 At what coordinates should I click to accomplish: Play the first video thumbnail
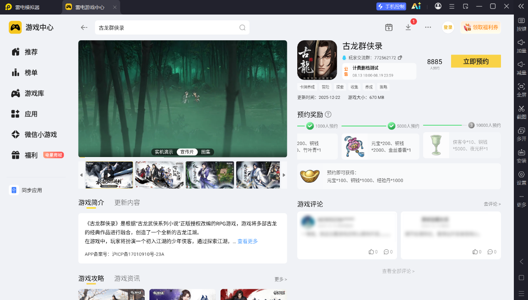[109, 175]
